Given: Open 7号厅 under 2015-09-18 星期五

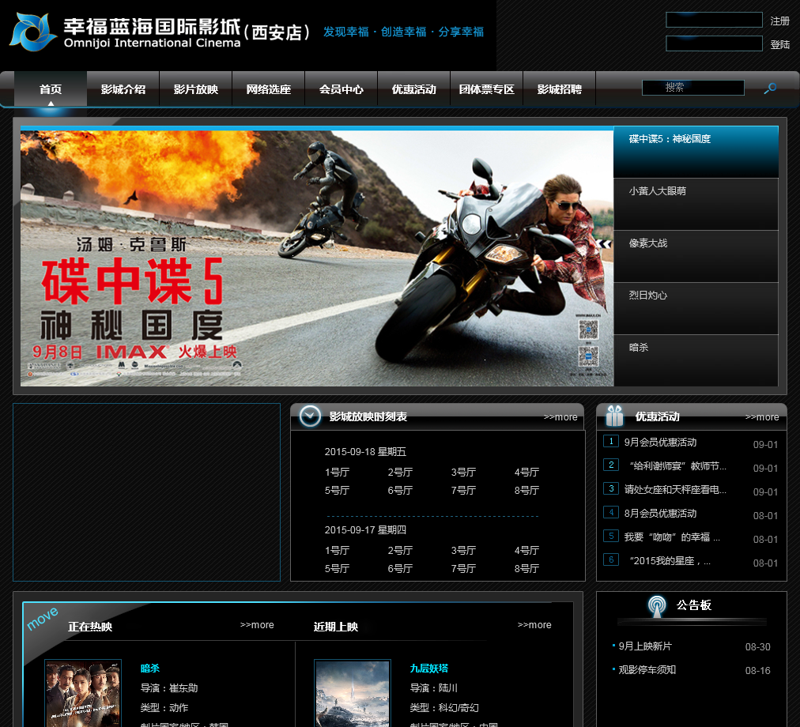Looking at the screenshot, I should point(463,490).
